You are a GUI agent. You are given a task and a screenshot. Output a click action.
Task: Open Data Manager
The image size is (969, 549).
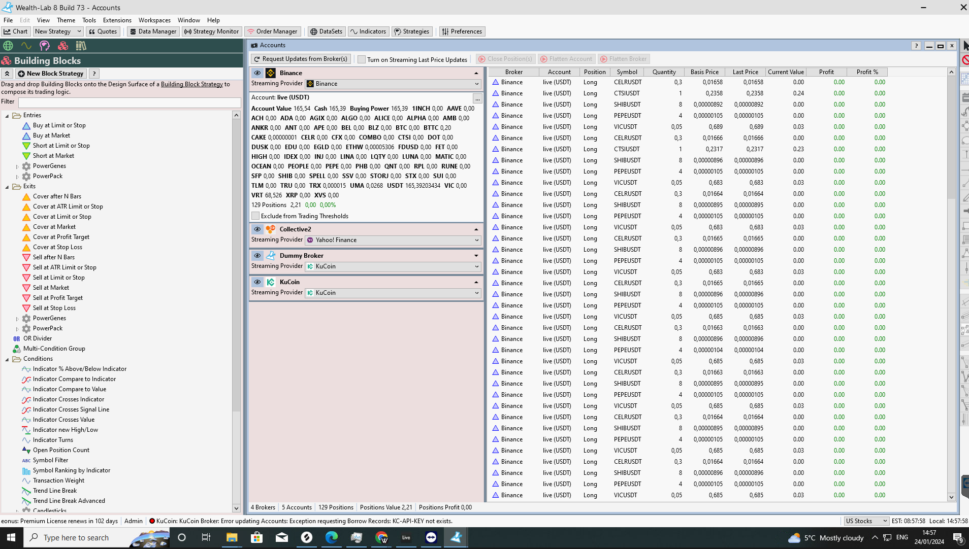(152, 31)
